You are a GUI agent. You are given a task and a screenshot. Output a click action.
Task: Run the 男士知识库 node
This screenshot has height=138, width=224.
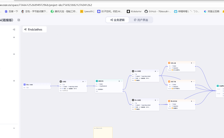click(x=192, y=101)
